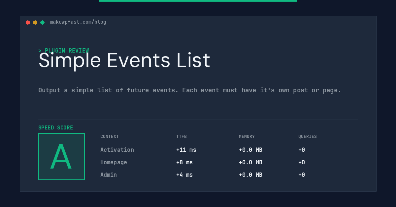Click the yellow window dot

tap(35, 22)
